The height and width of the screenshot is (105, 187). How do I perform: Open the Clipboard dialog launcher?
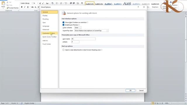pyautogui.click(x=18, y=10)
